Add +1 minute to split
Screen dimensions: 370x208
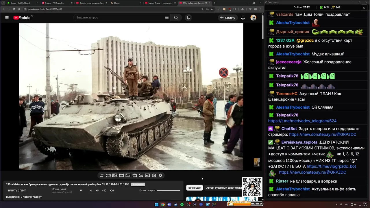click(91, 190)
